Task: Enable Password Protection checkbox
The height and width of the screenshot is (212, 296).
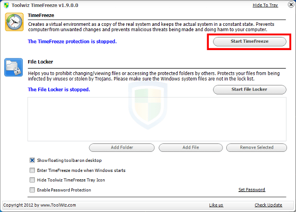Action: coord(32,190)
